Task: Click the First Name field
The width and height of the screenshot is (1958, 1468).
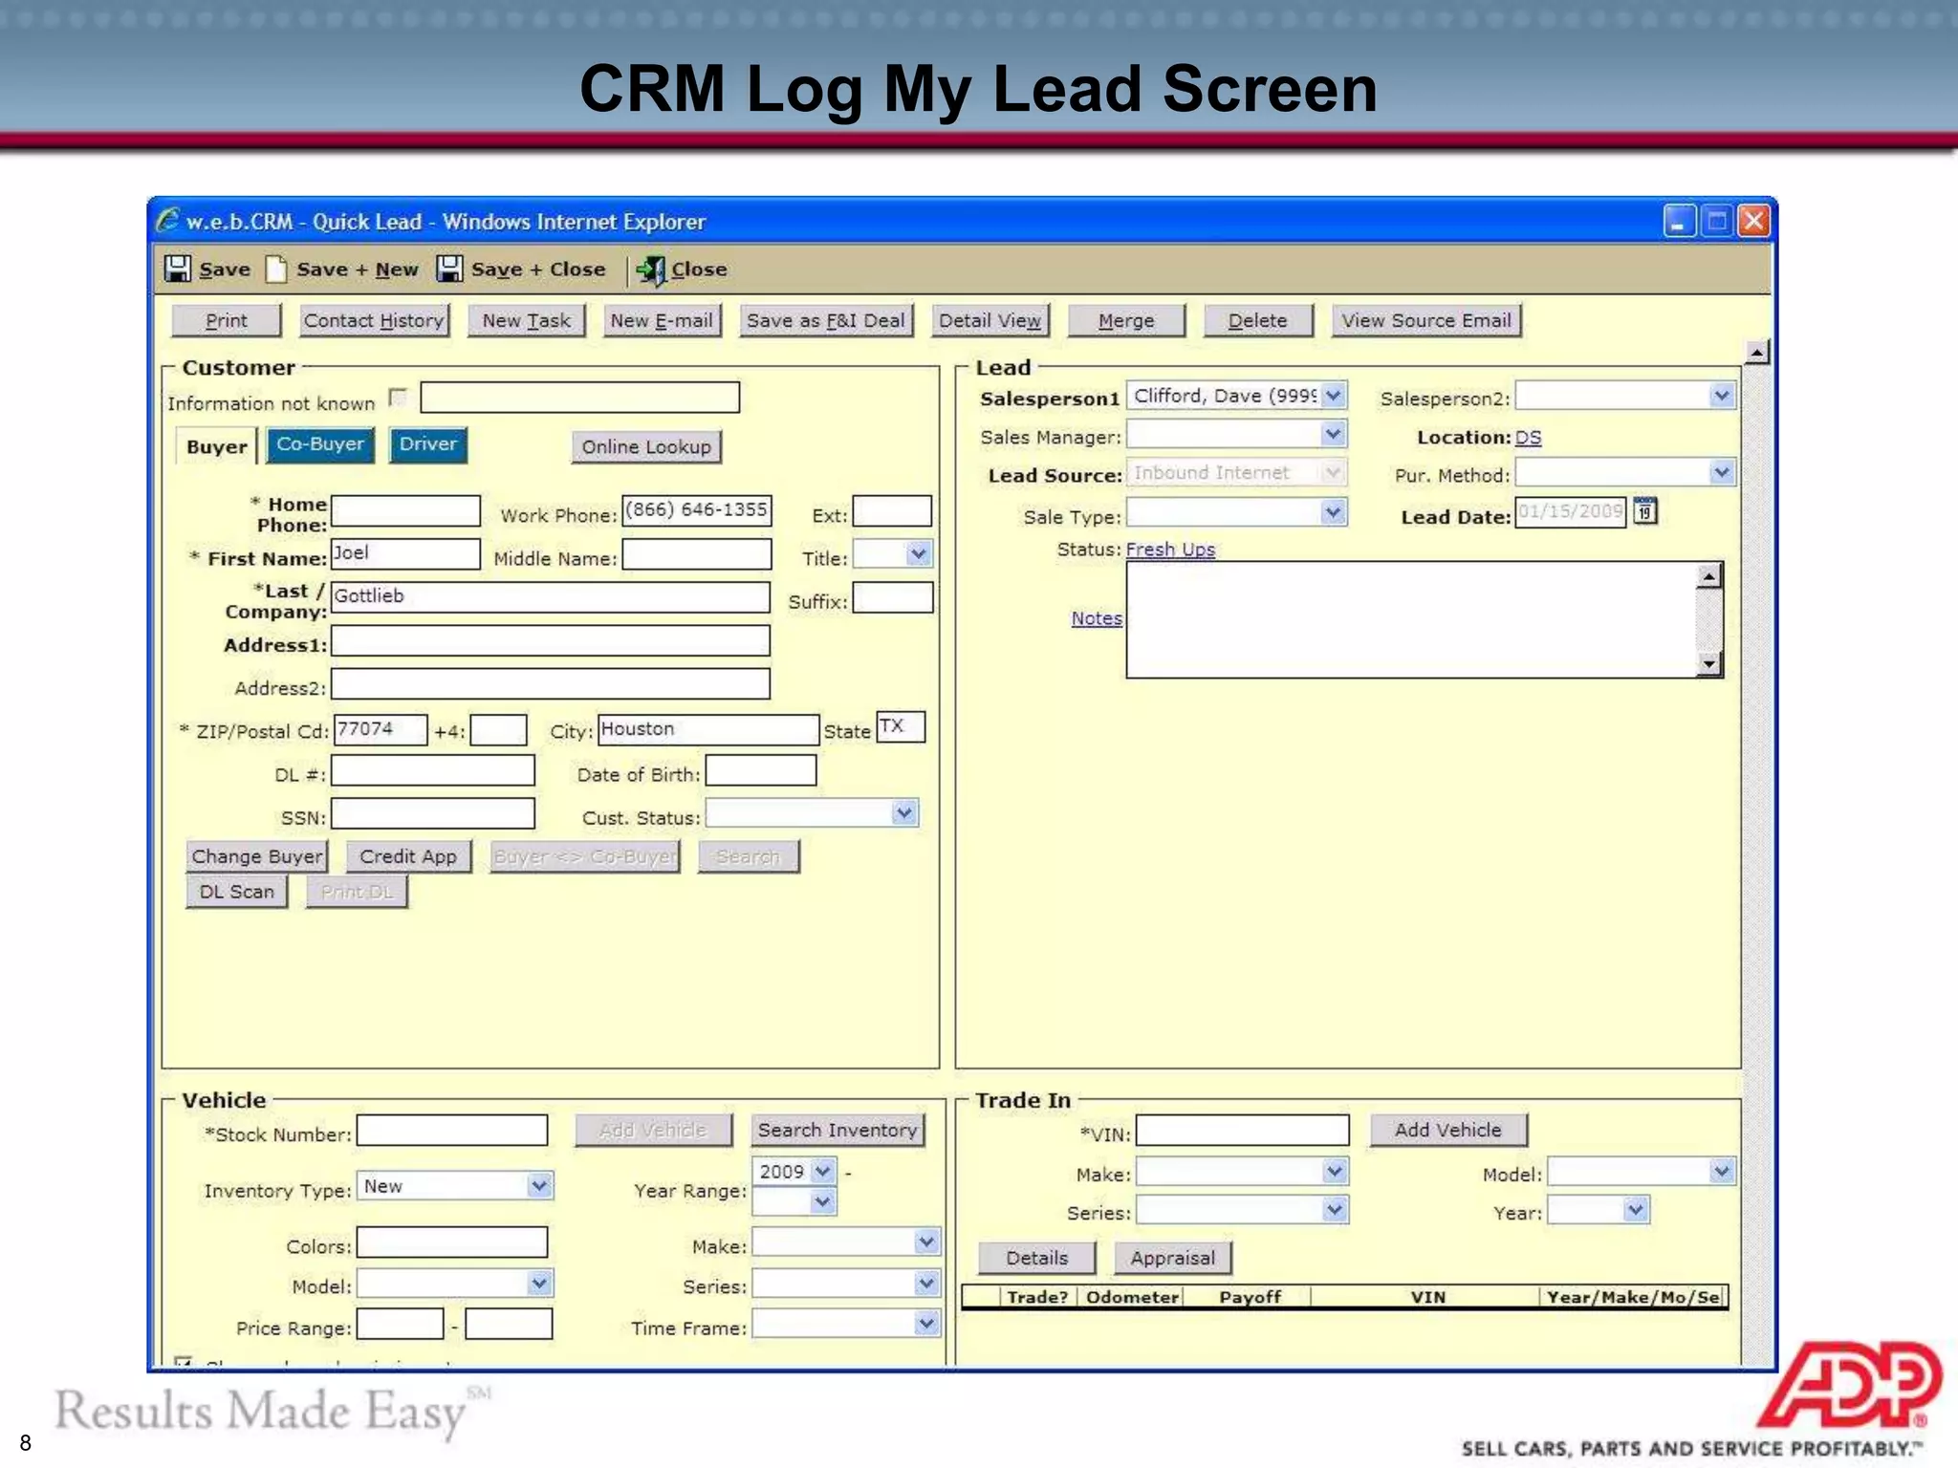Action: click(x=405, y=554)
